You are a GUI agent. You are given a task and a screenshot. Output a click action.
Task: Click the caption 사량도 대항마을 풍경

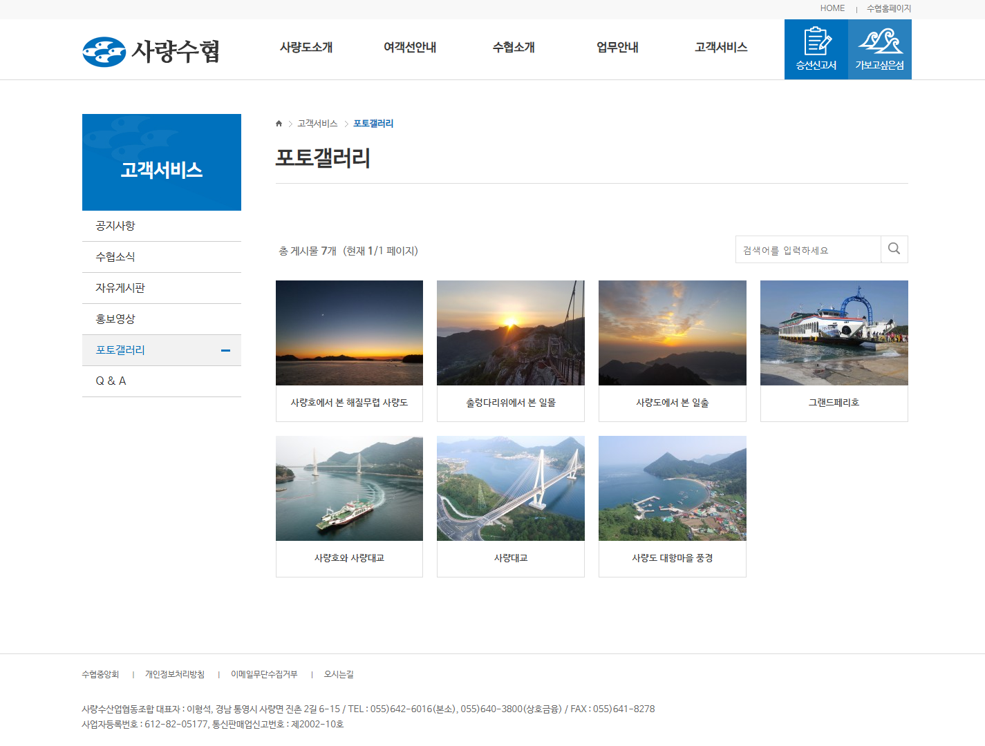pyautogui.click(x=673, y=558)
